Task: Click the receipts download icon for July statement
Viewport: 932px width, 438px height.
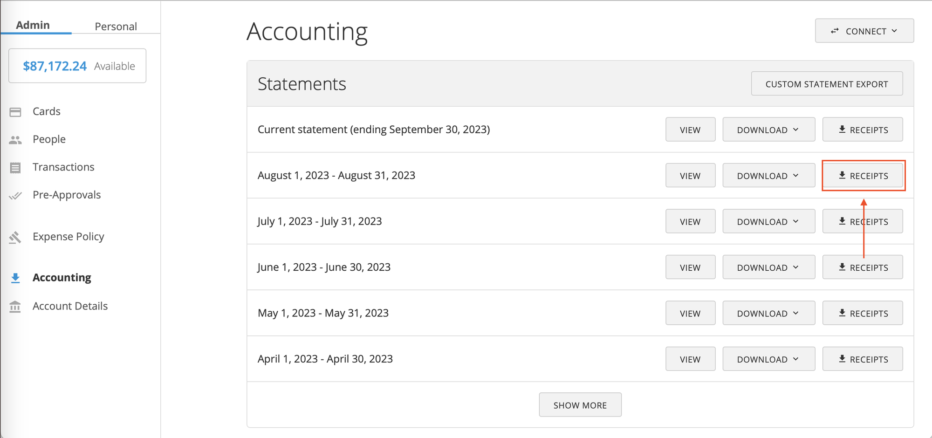Action: [x=842, y=221]
